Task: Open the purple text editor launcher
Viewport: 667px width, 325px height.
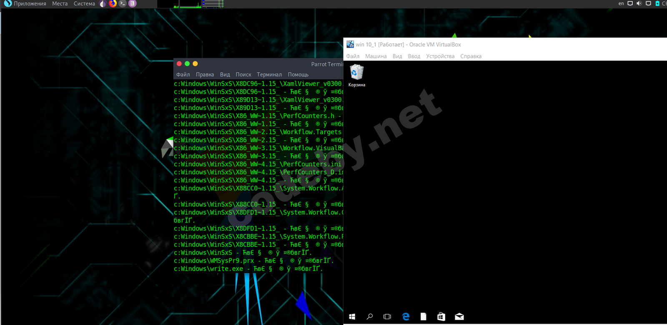Action: (133, 4)
